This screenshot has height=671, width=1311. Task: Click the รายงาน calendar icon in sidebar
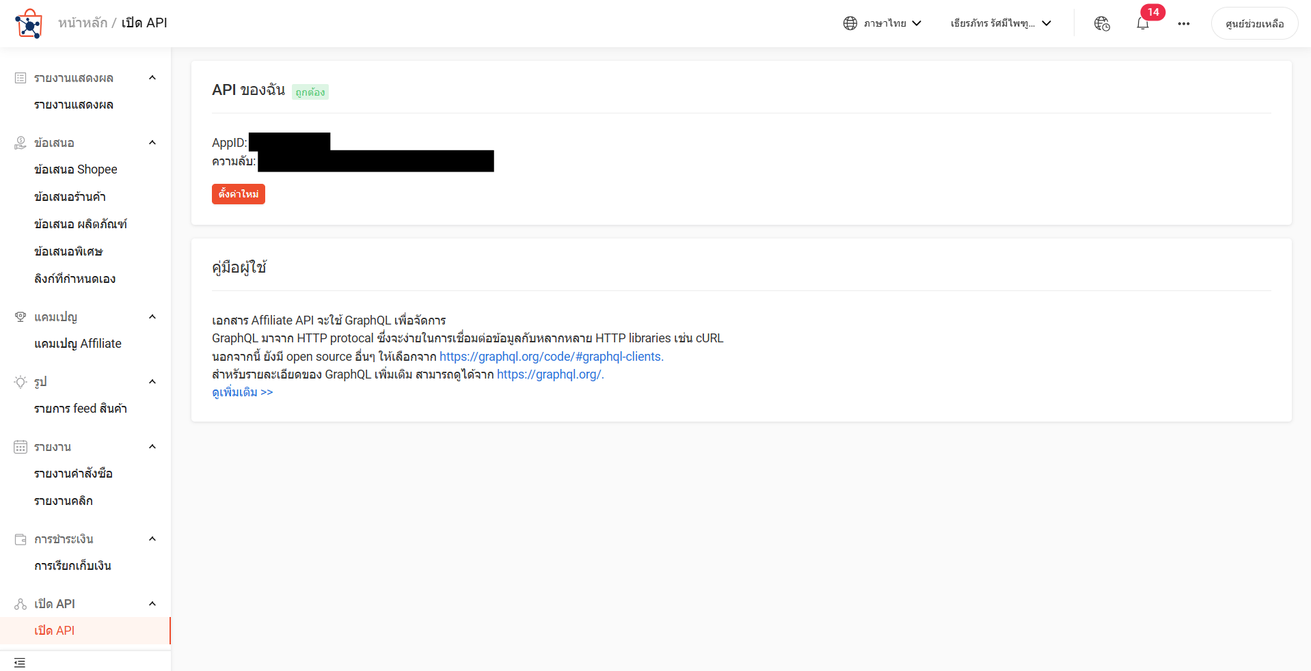[21, 447]
